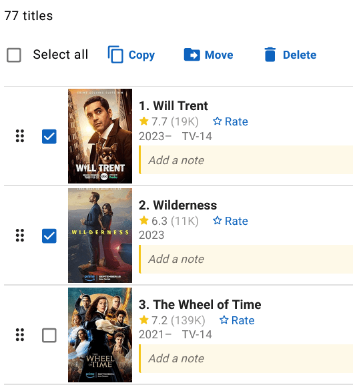353x385 pixels.
Task: Click the Delete trash can icon
Action: pos(270,55)
